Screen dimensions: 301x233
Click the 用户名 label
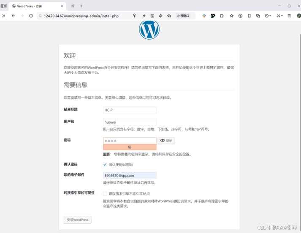pyautogui.click(x=69, y=121)
